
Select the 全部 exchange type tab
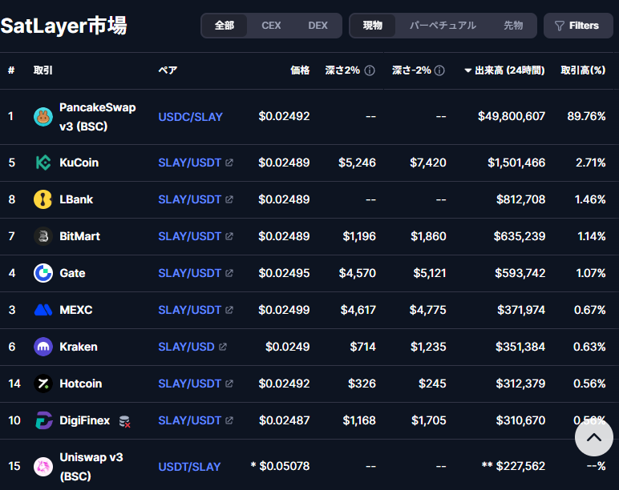[x=225, y=26]
